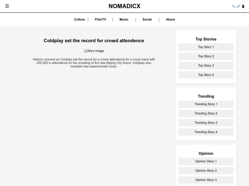
Task: Click the chain link icon in header
Action: (238, 6)
